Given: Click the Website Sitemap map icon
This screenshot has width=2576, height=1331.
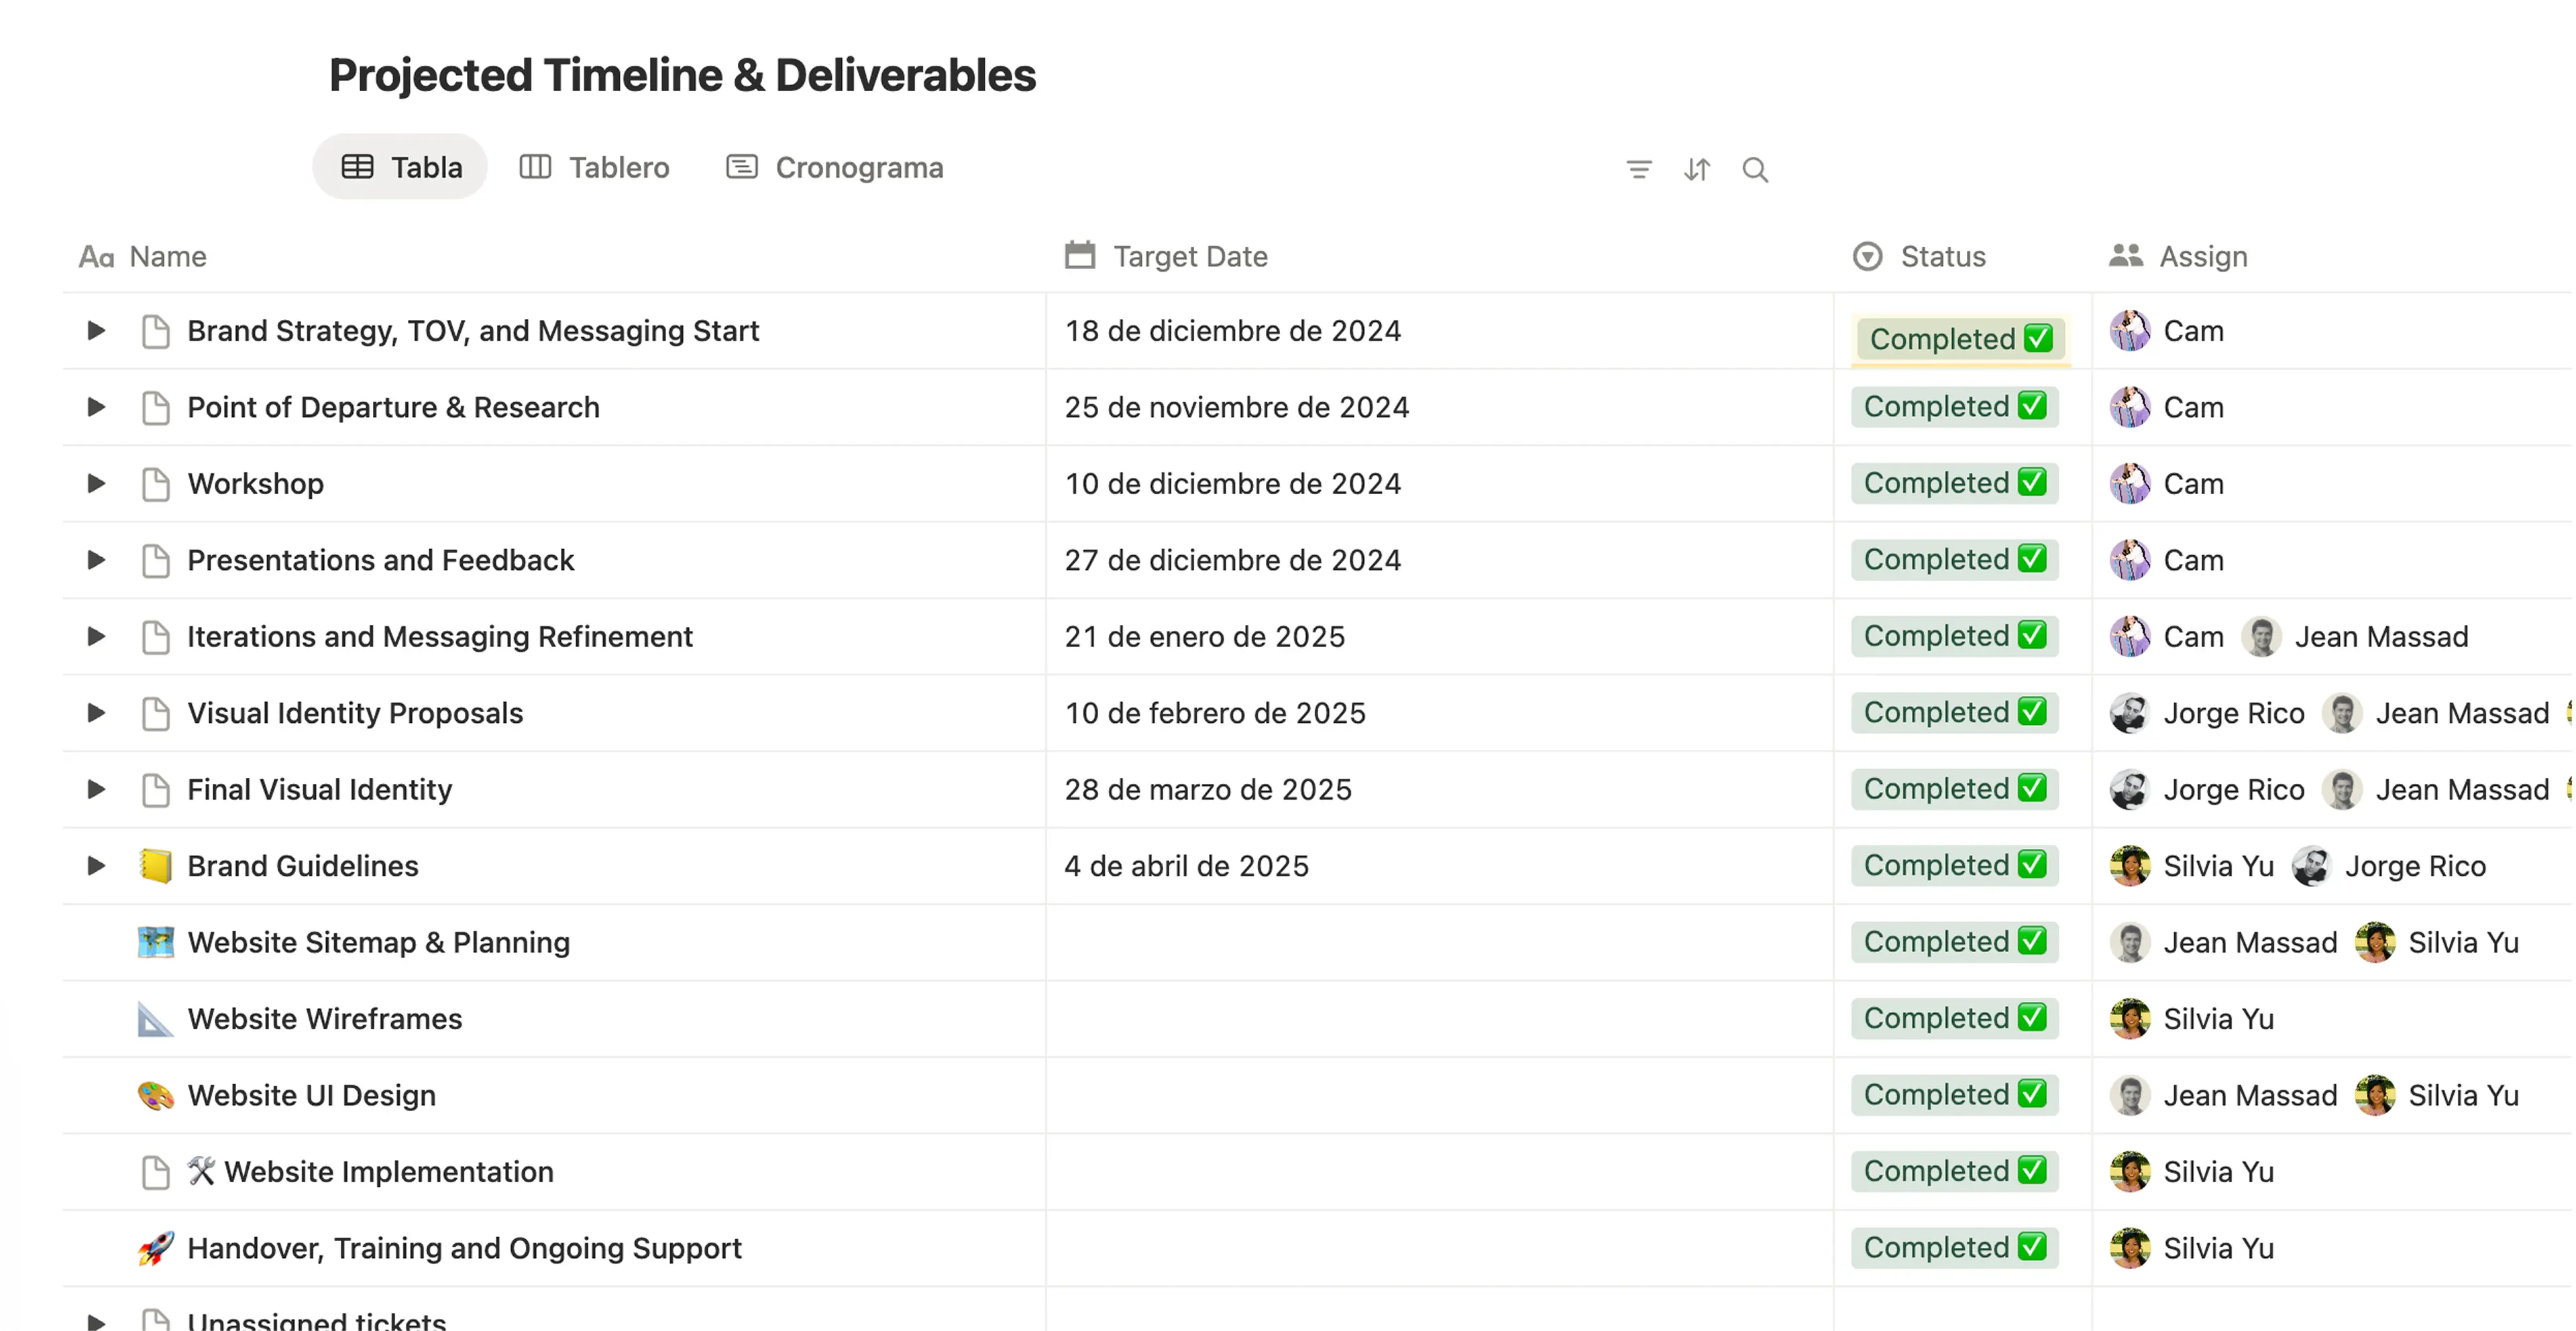Looking at the screenshot, I should (155, 941).
